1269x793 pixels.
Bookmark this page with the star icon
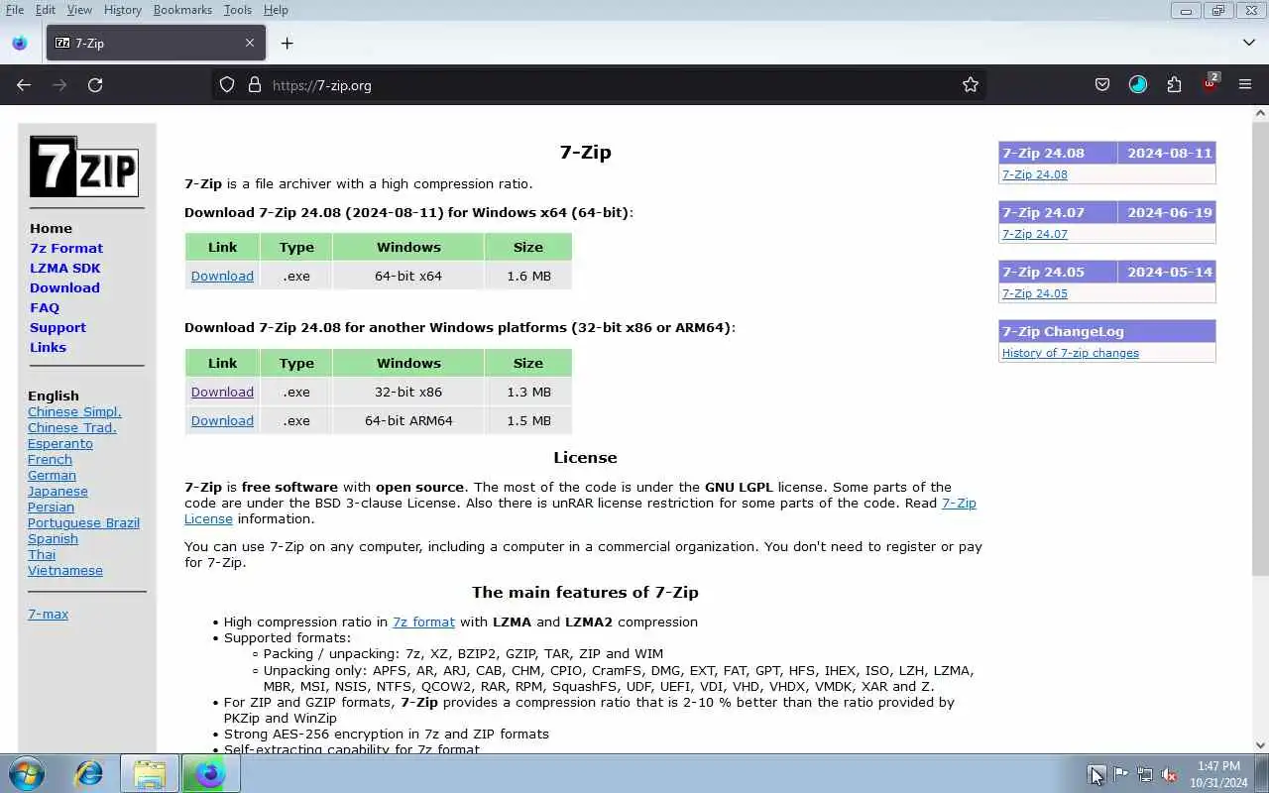[971, 85]
